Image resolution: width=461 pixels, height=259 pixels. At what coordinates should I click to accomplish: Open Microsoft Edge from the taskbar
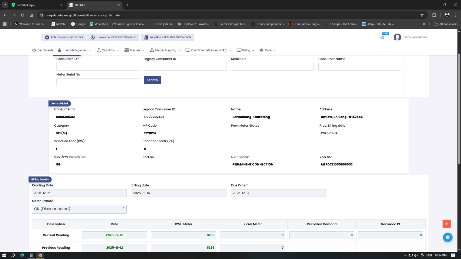tap(22, 255)
